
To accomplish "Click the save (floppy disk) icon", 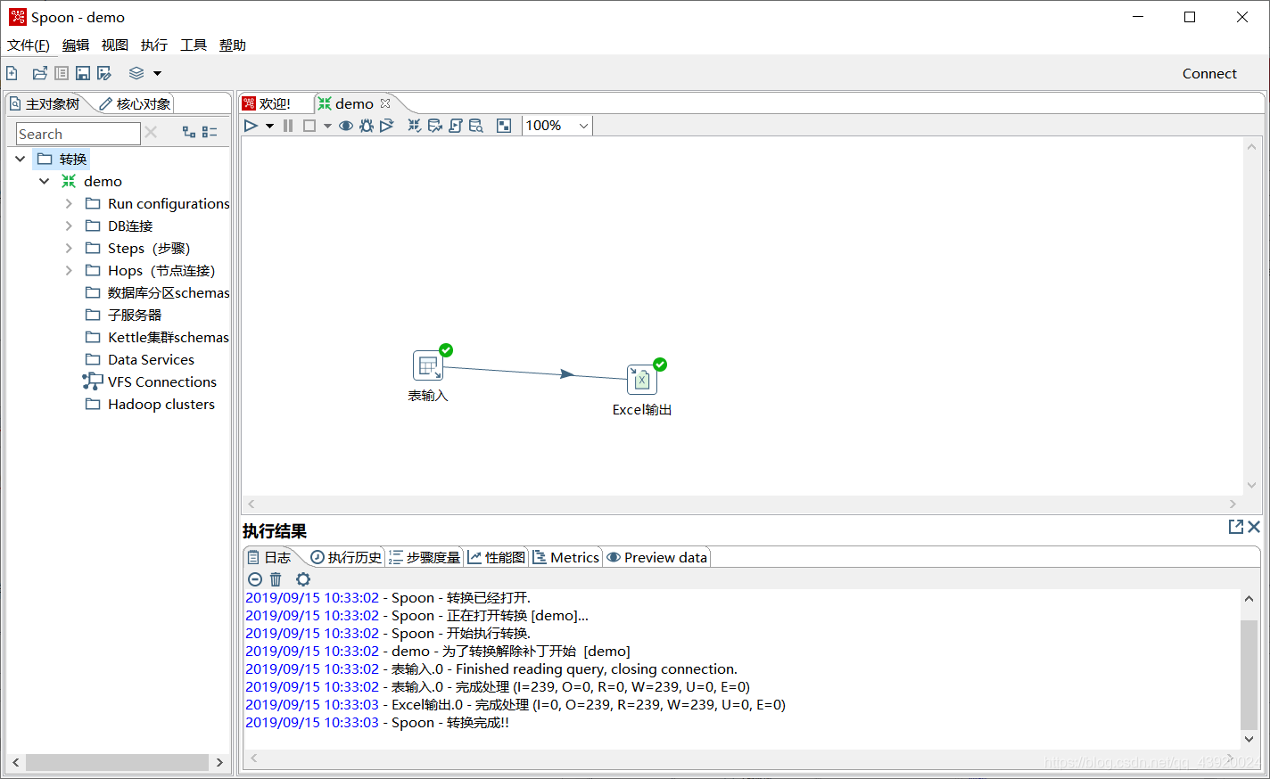I will click(83, 73).
